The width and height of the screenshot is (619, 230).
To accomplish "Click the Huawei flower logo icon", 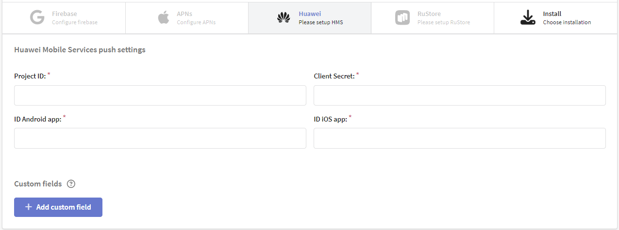I will (284, 18).
